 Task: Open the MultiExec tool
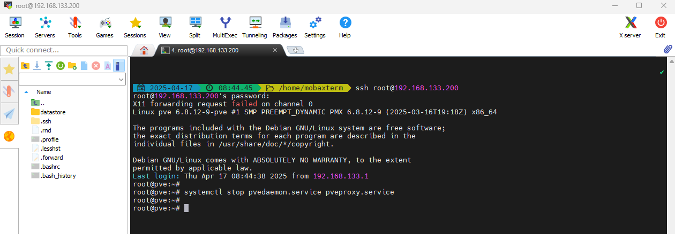tap(224, 27)
